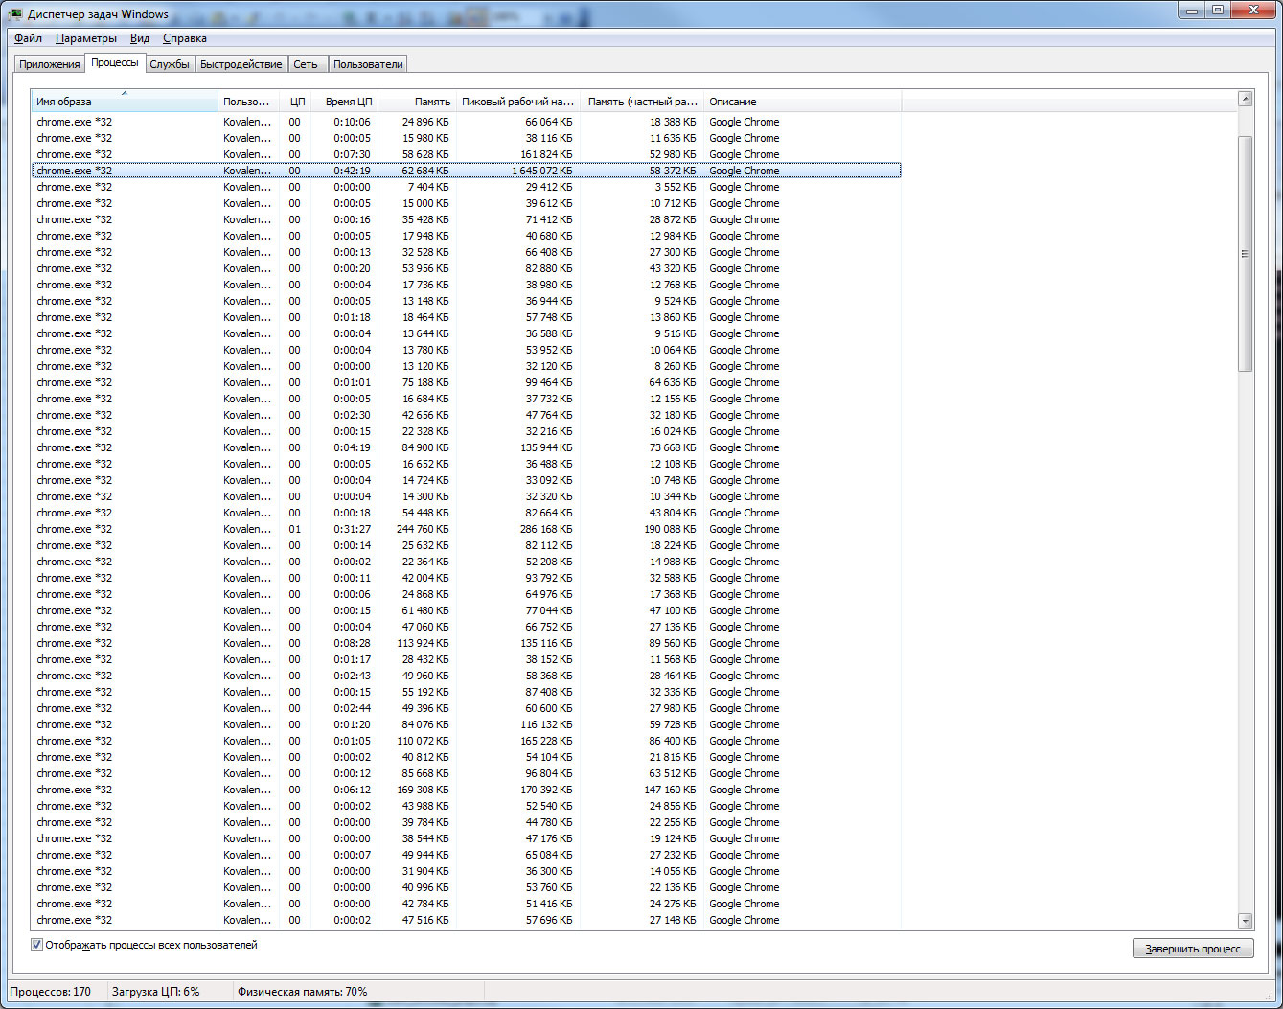Sort by Память (частный ра... column header
This screenshot has width=1283, height=1009.
point(642,102)
